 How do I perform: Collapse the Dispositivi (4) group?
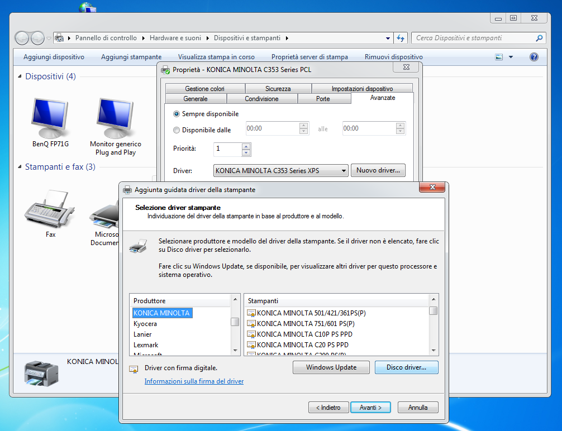pyautogui.click(x=20, y=76)
